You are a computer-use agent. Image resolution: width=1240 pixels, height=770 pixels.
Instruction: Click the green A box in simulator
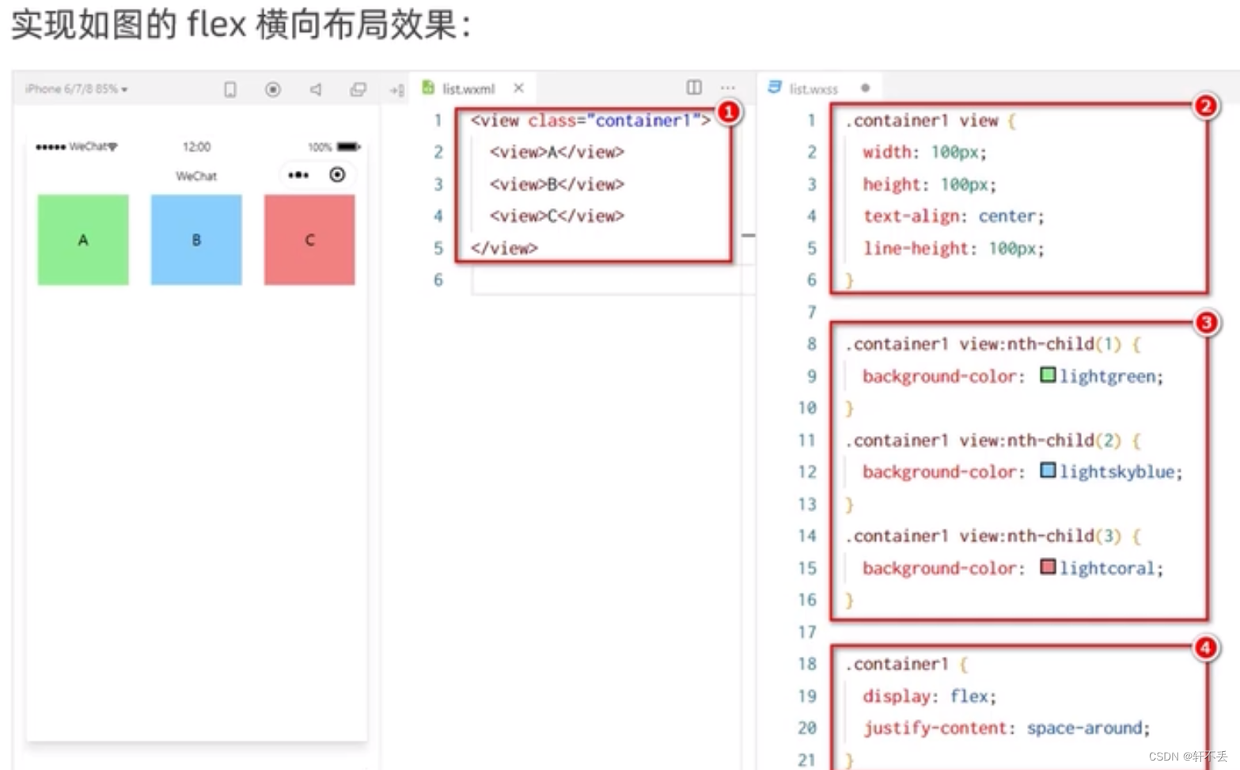(83, 240)
